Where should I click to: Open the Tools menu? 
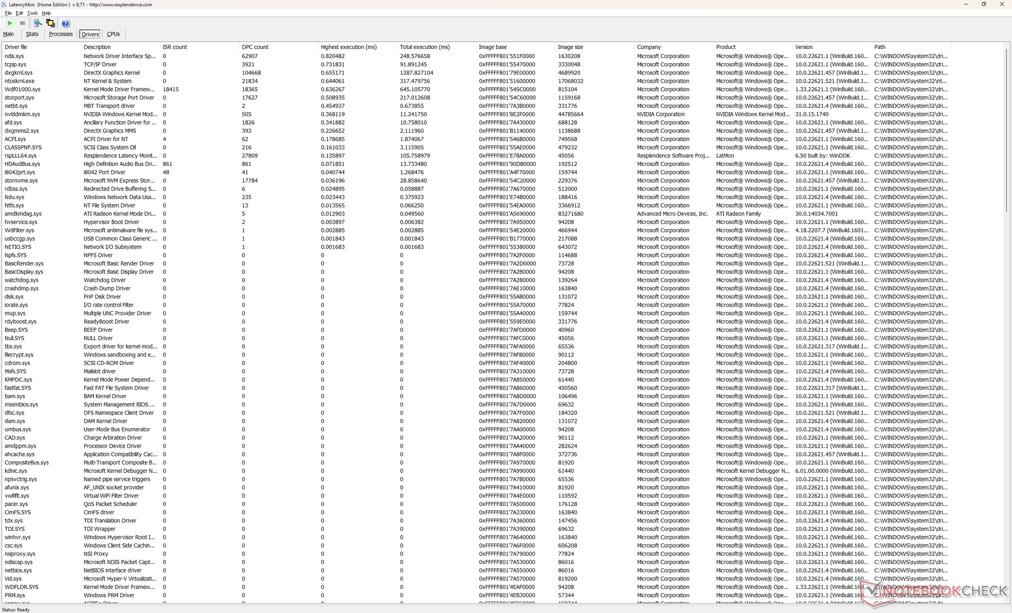tap(32, 13)
